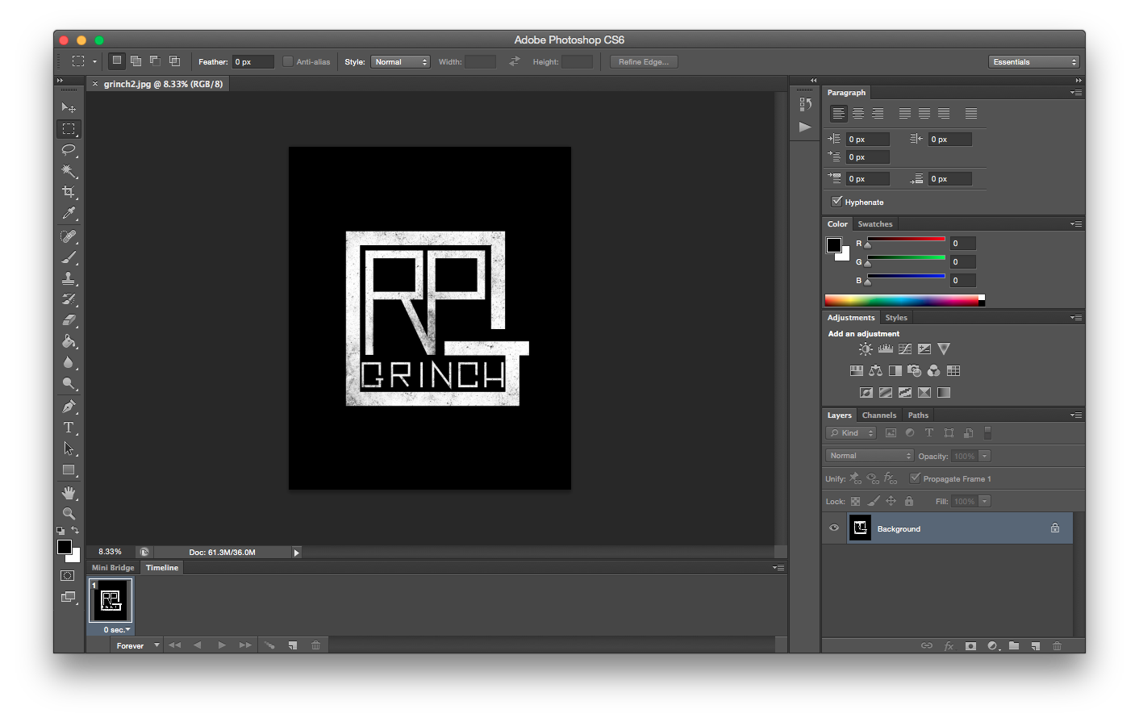
Task: Click the red channel slider
Action: point(906,239)
